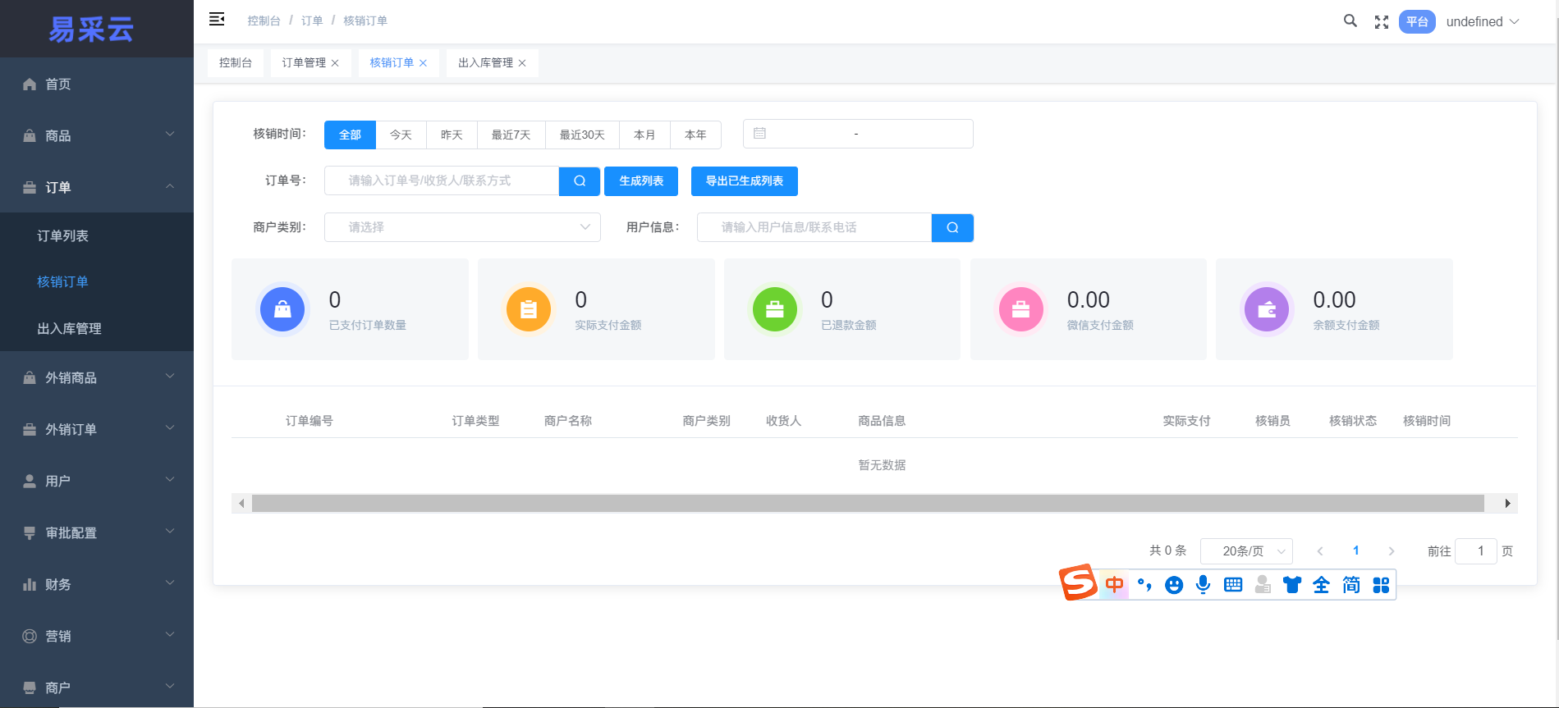
Task: Select 今天 time filter
Action: coord(401,135)
